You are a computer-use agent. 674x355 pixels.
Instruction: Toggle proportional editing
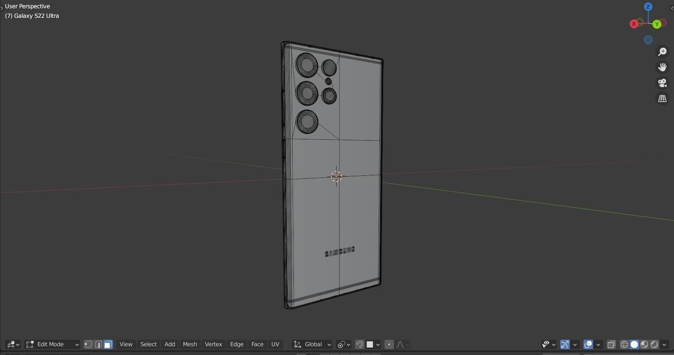tap(389, 344)
